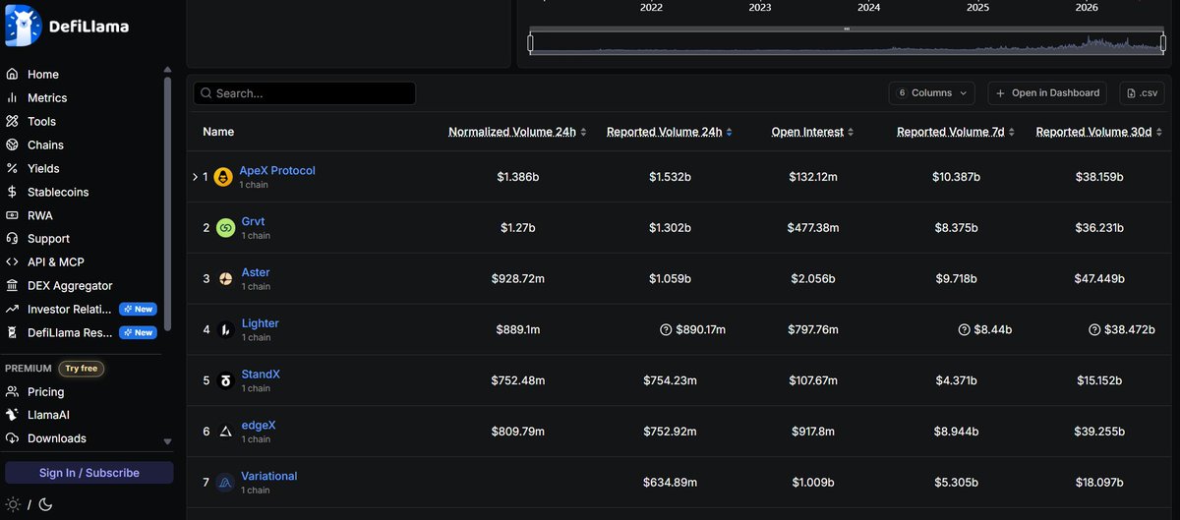Click the DEX Aggregator bank icon
Viewport: 1180px width, 520px height.
tap(13, 286)
